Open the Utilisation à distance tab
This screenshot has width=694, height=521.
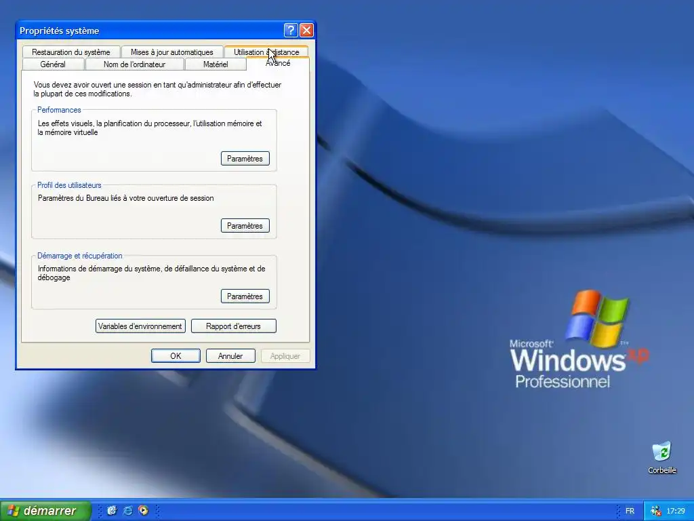266,52
